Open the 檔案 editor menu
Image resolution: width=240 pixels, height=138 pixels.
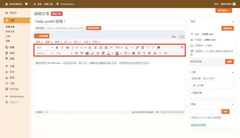(39, 42)
